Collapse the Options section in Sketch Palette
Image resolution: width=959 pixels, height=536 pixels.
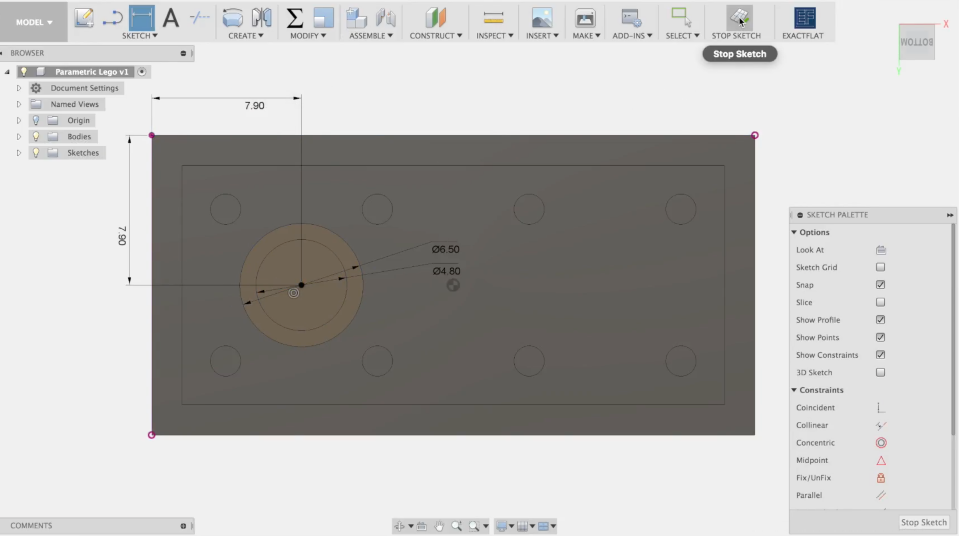794,232
